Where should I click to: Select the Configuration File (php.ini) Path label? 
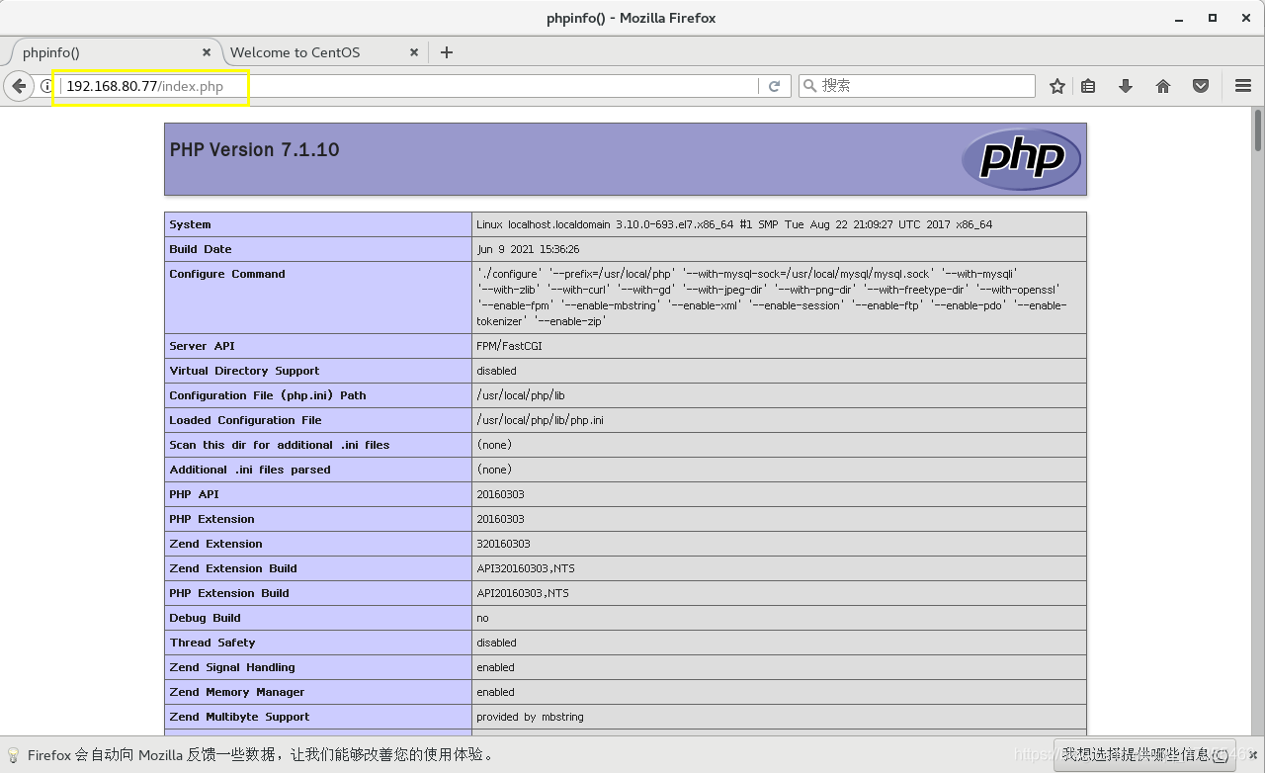point(268,395)
